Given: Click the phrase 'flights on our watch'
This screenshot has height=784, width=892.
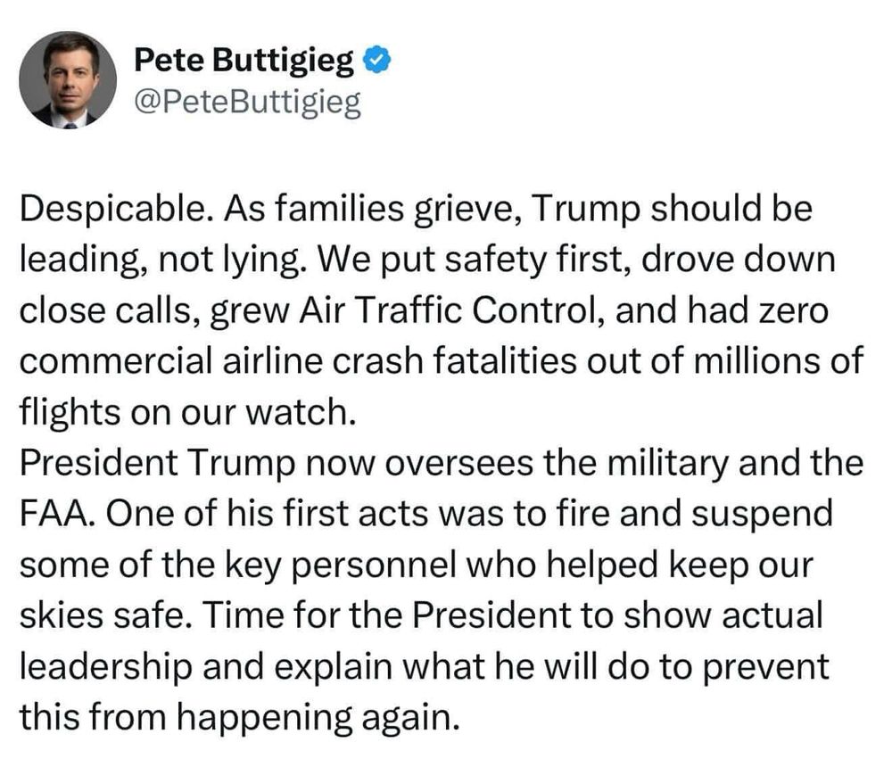Looking at the screenshot, I should click(188, 411).
